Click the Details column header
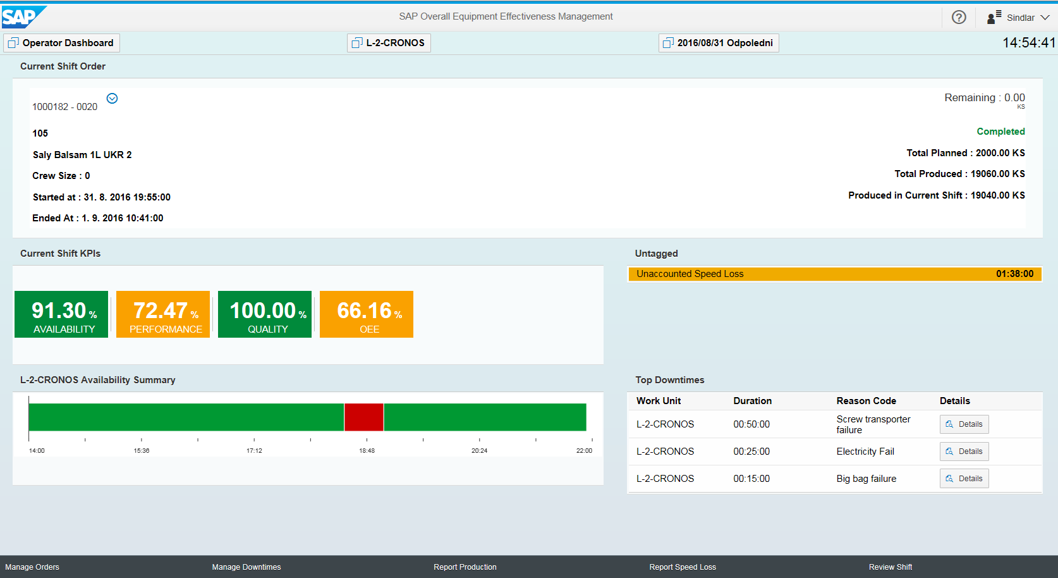Viewport: 1058px width, 578px height. tap(954, 401)
